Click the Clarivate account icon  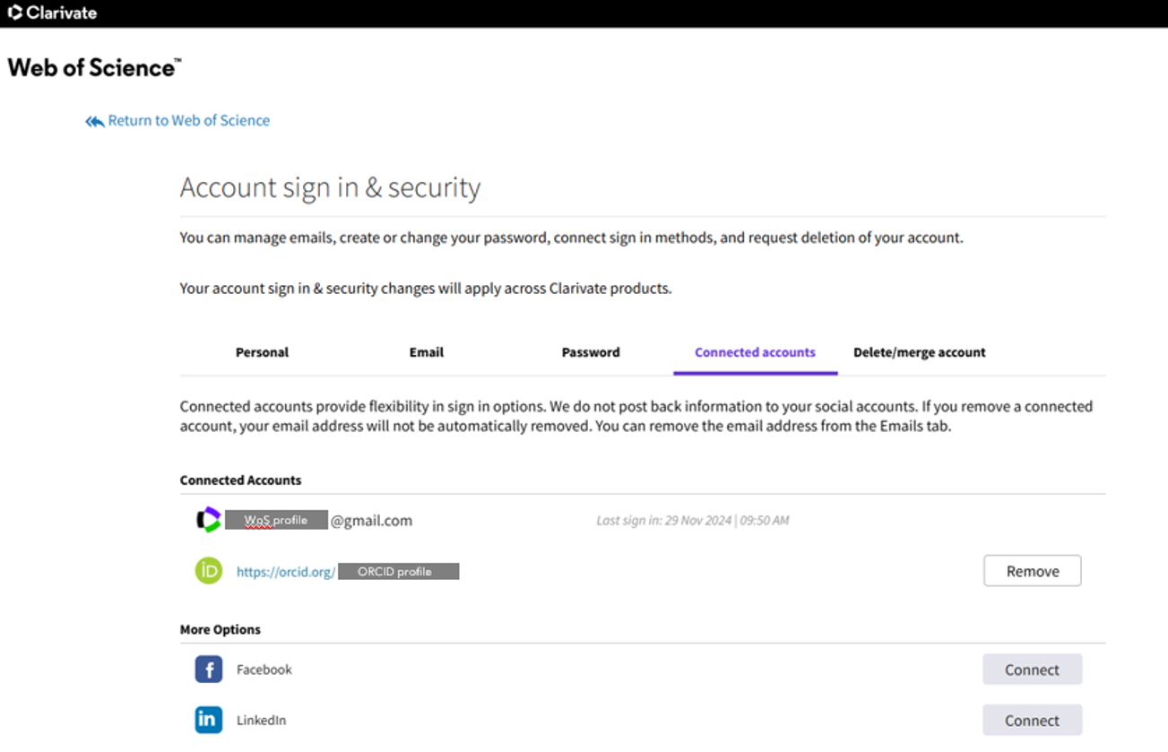point(208,520)
